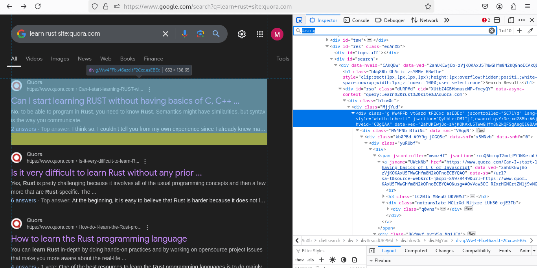Expand the div class="q0vns" node
Image resolution: width=537 pixels, height=268 pixels.
click(388, 209)
